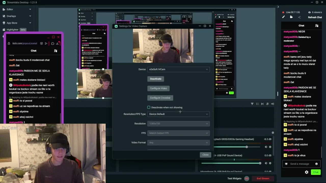Click the pencil edit stream info icon
The height and width of the screenshot is (183, 326).
[283, 17]
